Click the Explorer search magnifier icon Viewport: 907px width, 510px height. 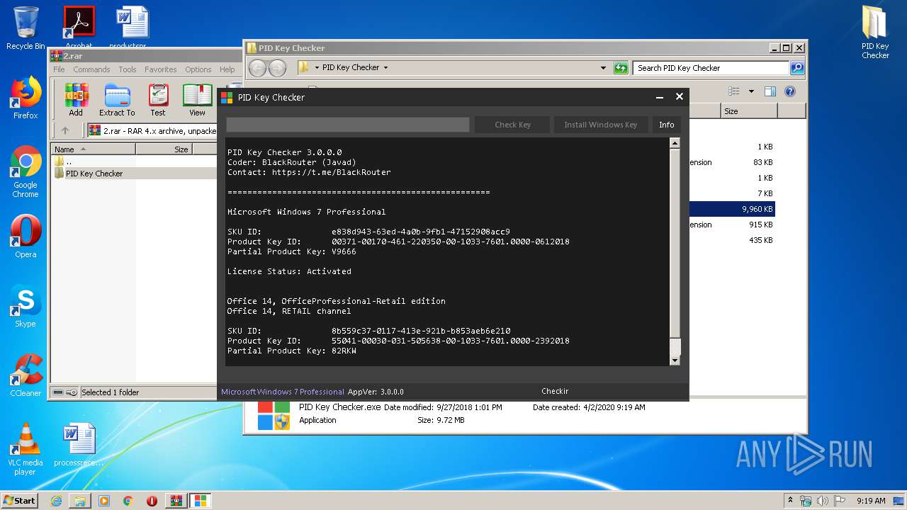[x=797, y=68]
